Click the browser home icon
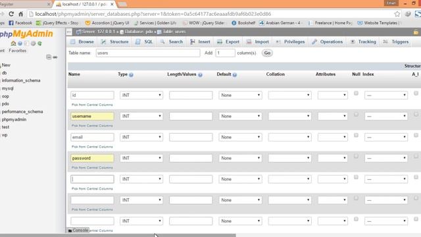 pos(20,14)
